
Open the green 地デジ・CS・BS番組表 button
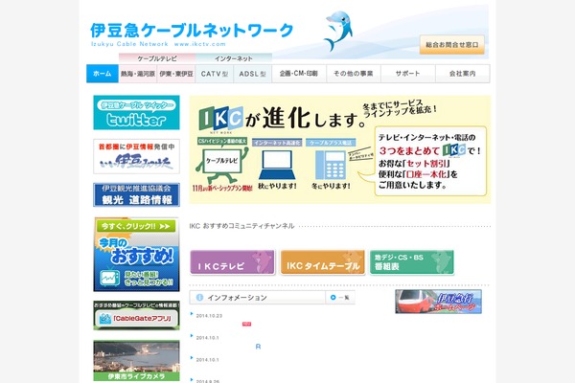point(412,262)
